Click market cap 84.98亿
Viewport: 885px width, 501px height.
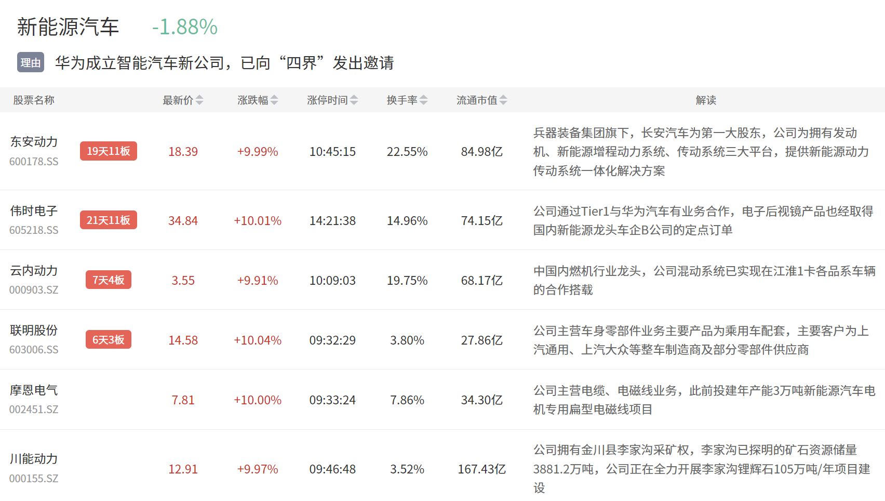coord(482,152)
